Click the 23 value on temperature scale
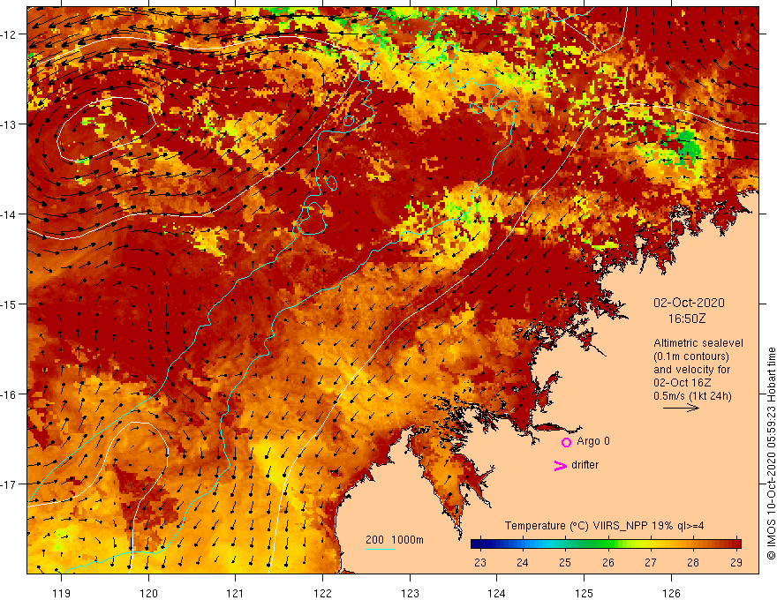The height and width of the screenshot is (600, 777). 479,563
